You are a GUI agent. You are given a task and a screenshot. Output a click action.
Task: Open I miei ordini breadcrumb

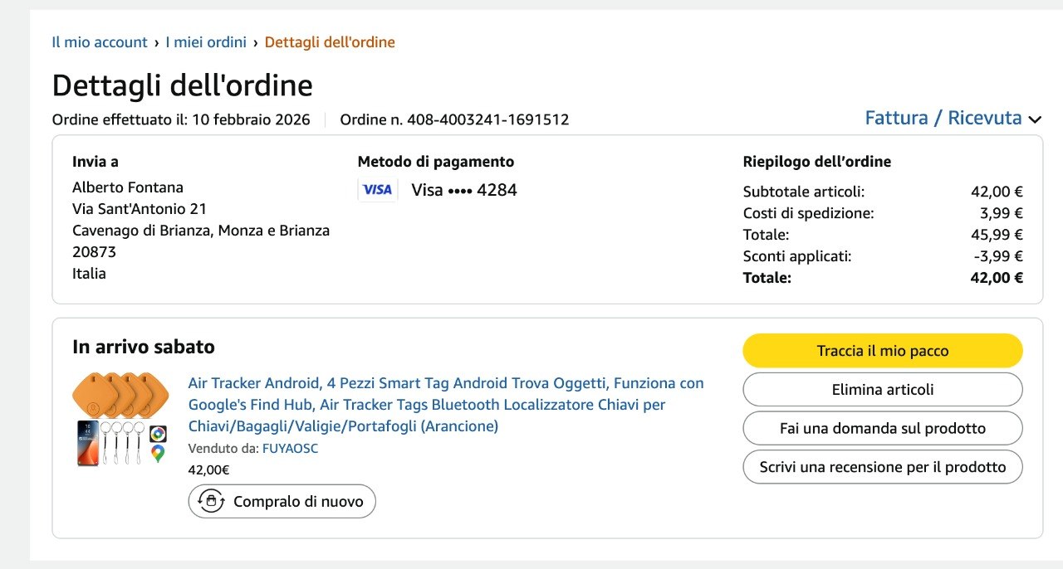[x=206, y=42]
